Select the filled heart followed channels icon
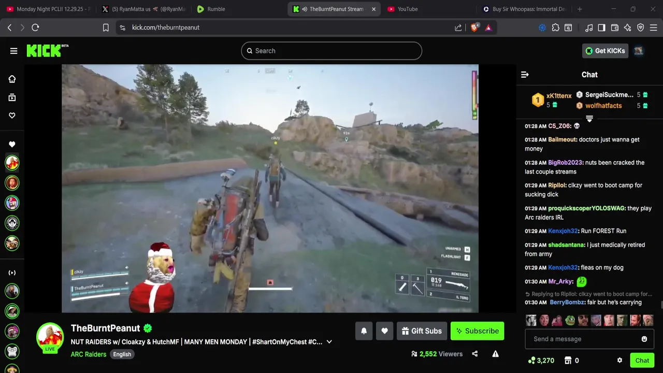Image resolution: width=663 pixels, height=373 pixels. click(x=12, y=145)
